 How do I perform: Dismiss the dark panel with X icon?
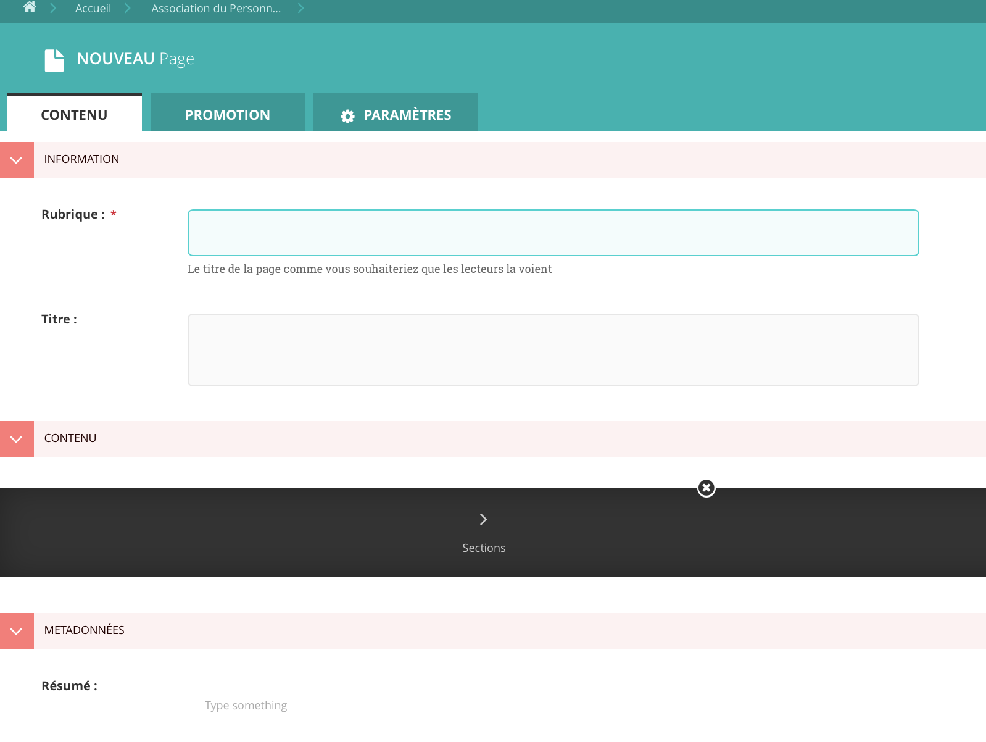tap(706, 488)
